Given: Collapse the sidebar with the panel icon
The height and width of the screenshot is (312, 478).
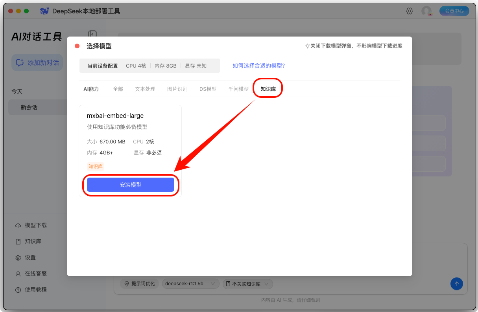Looking at the screenshot, I should [x=92, y=35].
